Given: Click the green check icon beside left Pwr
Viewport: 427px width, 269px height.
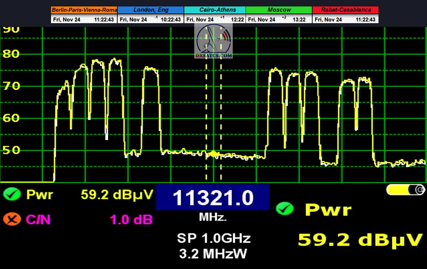Looking at the screenshot, I should click(x=12, y=194).
